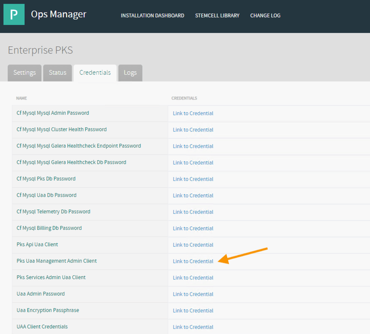This screenshot has width=370, height=334.
Task: Open the Installation Dashboard menu item
Action: (152, 16)
